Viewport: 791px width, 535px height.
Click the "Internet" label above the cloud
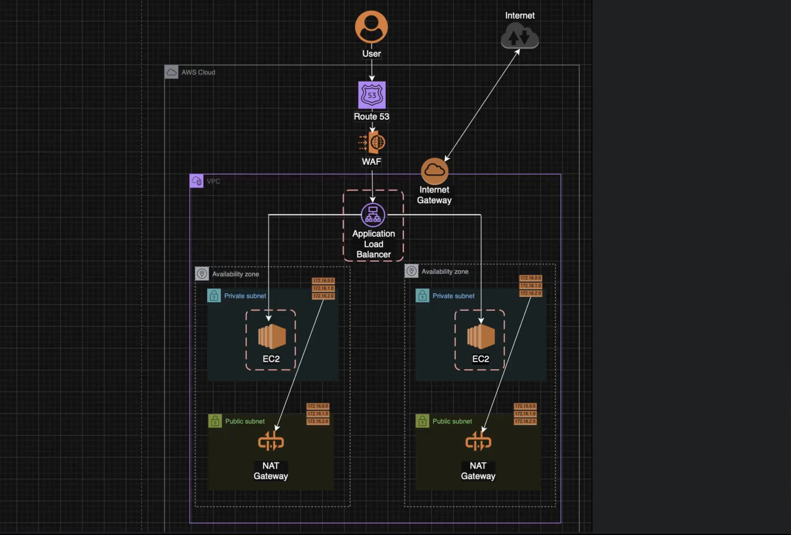(520, 15)
